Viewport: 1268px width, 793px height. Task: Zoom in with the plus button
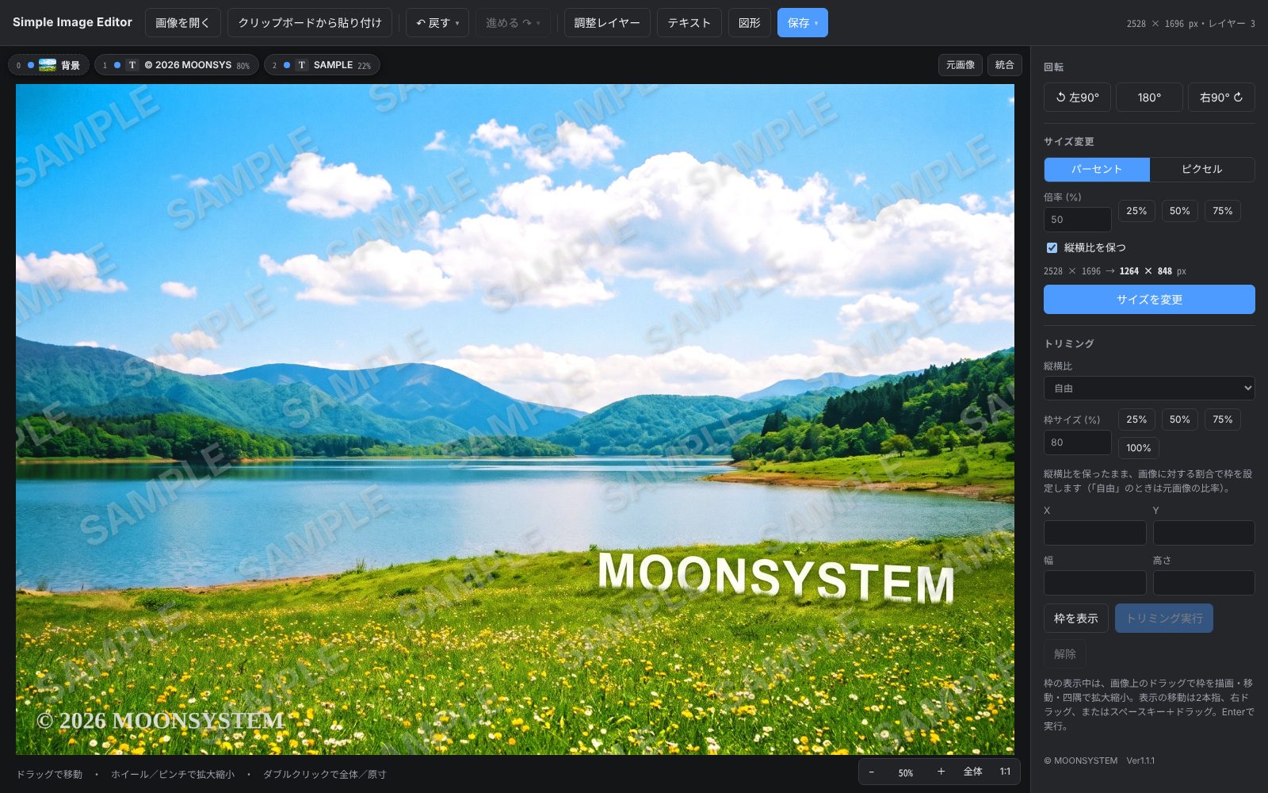point(941,772)
